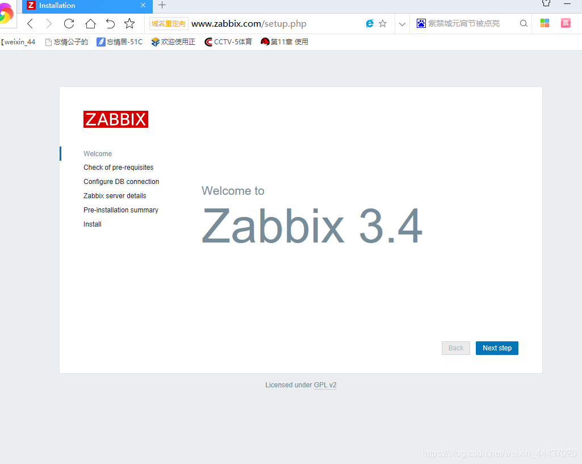Click the 360 browser logo icon
Screen dimensions: 582x464
pyautogui.click(x=7, y=15)
